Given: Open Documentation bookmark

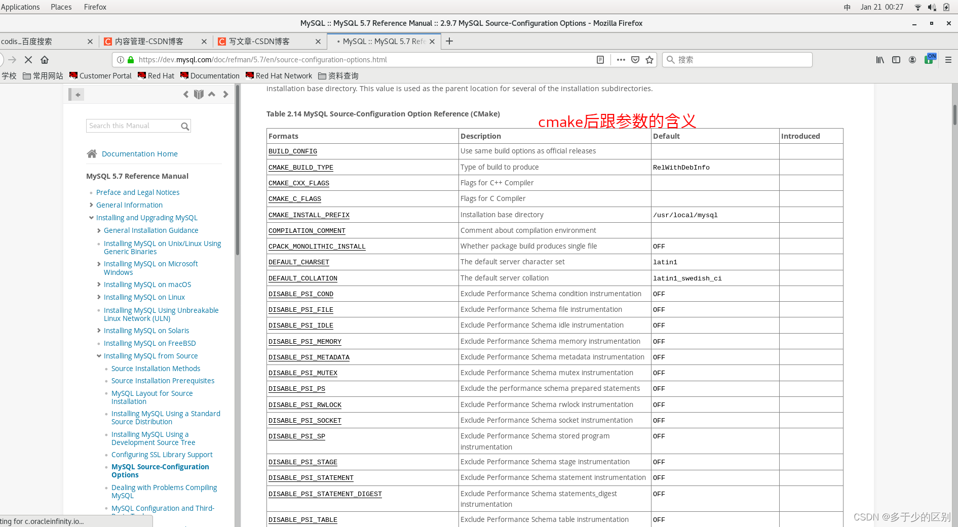Looking at the screenshot, I should click(210, 76).
